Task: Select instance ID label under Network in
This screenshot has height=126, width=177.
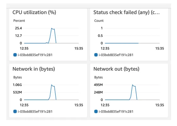Action: 35,111
